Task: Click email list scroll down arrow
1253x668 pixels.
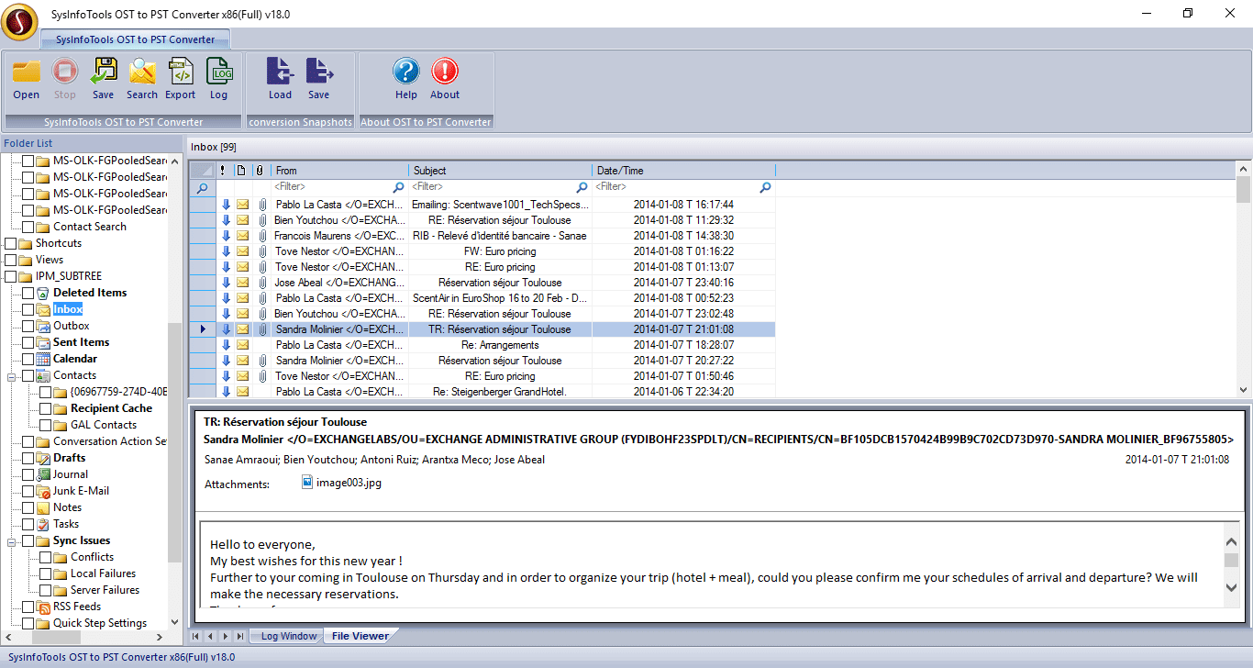Action: [x=1244, y=390]
